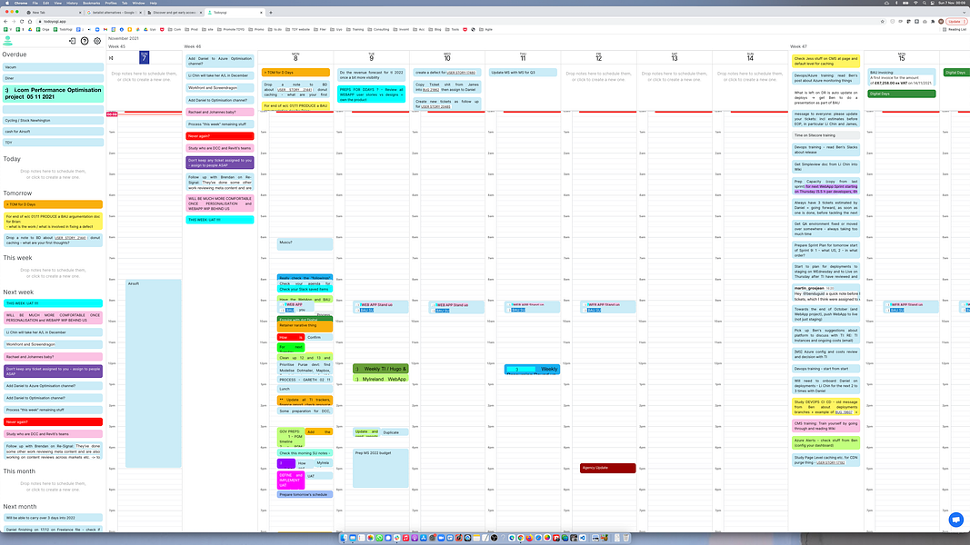The width and height of the screenshot is (970, 545).
Task: Click the jump-to-start icon beside Sunday 7
Action: click(x=111, y=58)
